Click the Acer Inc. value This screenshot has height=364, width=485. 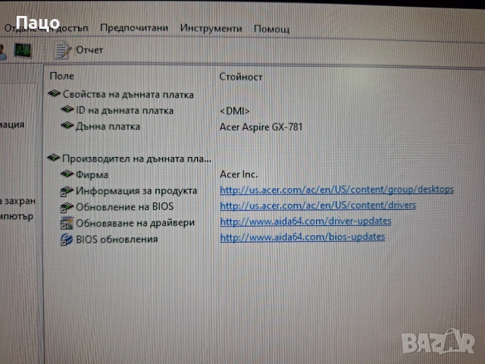(x=239, y=174)
